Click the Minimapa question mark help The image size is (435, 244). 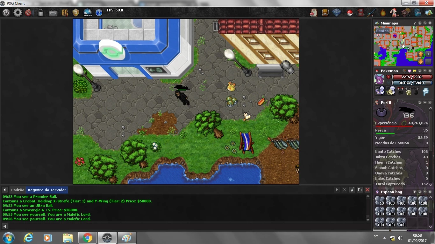point(415,23)
